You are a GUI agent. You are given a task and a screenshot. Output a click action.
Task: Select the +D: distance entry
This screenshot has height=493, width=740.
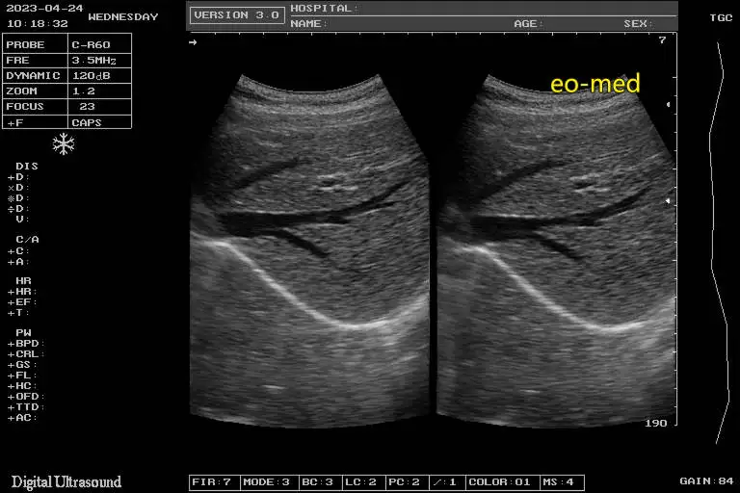18,177
